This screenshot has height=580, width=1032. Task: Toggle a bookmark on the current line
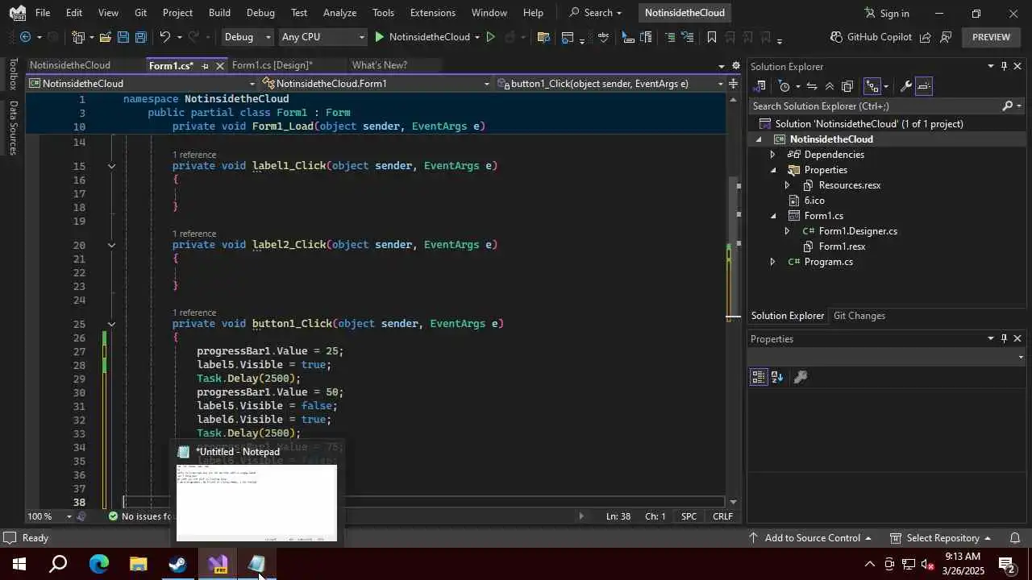coord(711,37)
